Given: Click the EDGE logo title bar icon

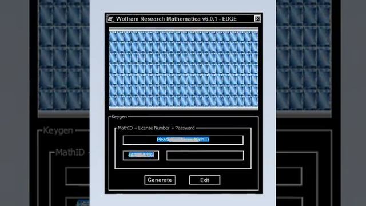Looking at the screenshot, I should (110, 19).
